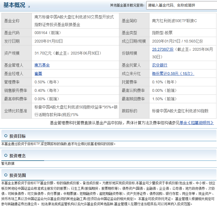
Task: Open the 南方基金 fund manager company link
Action: click(42, 65)
